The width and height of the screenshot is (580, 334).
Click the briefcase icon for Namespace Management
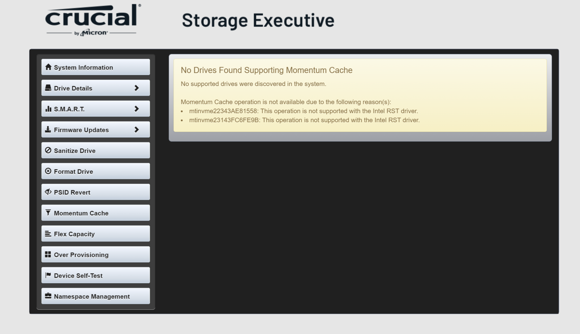(x=48, y=296)
